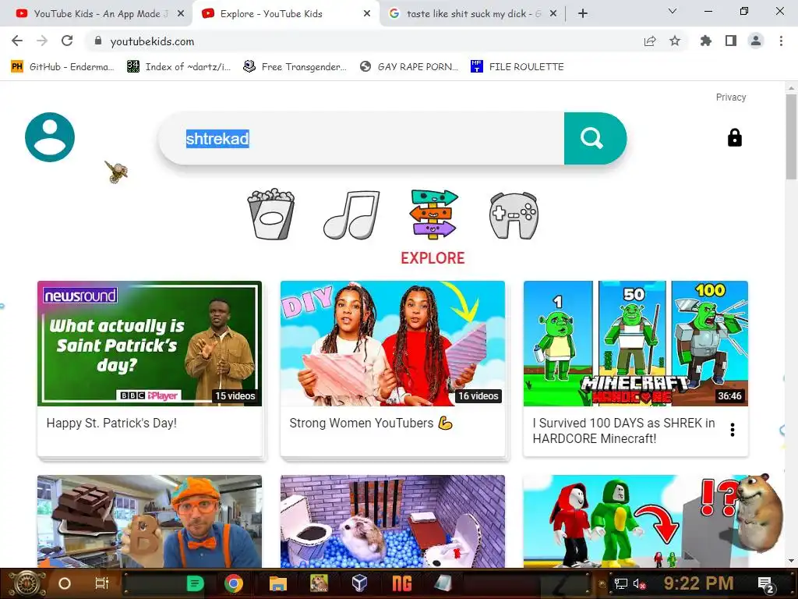
Task: Click the 9:22 PM clock
Action: coord(698,583)
